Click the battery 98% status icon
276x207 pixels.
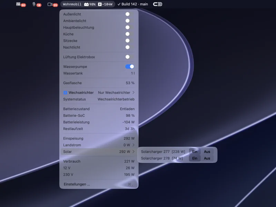[90, 4]
